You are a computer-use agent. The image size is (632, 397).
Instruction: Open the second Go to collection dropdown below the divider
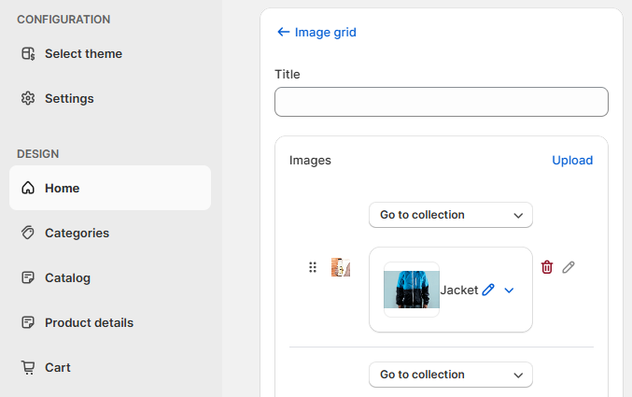tap(451, 375)
